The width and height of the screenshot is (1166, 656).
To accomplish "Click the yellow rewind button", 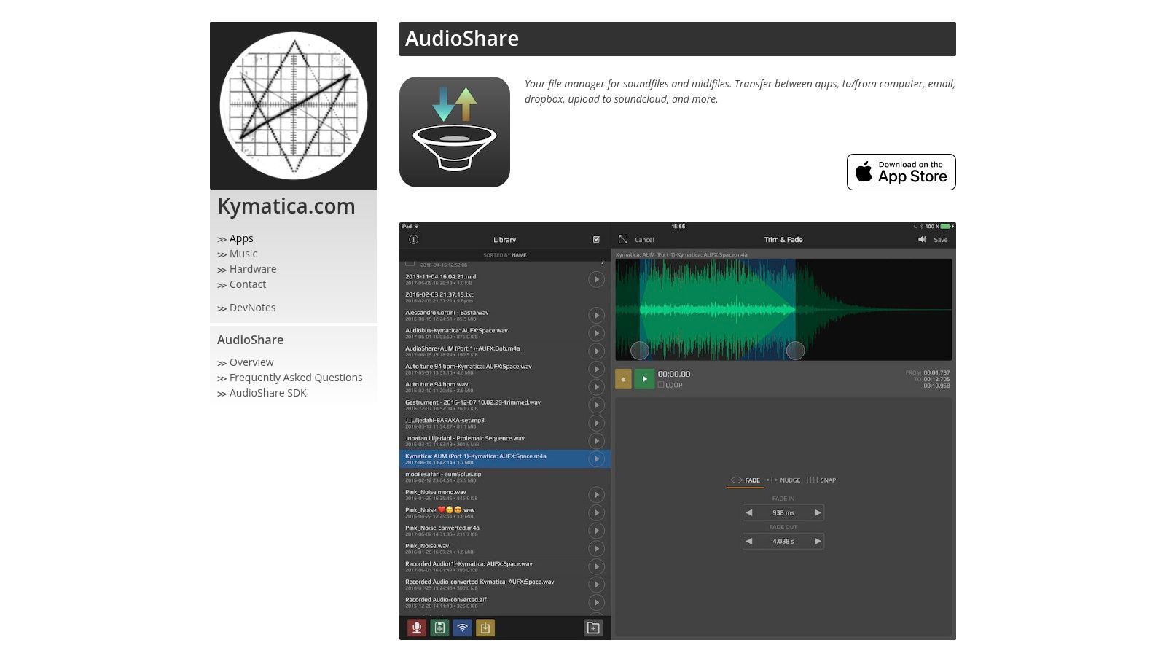I will (623, 379).
